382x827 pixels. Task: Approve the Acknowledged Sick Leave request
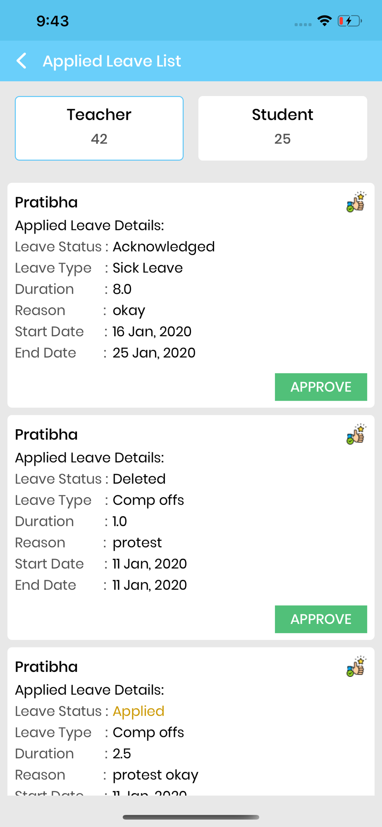pyautogui.click(x=321, y=387)
